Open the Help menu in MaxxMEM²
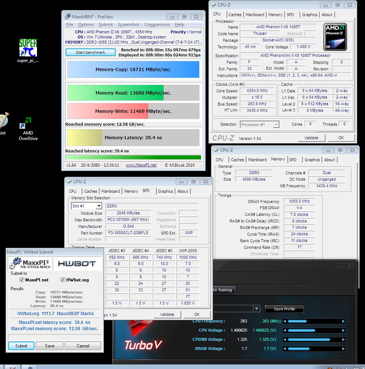The height and width of the screenshot is (369, 365). 179,25
